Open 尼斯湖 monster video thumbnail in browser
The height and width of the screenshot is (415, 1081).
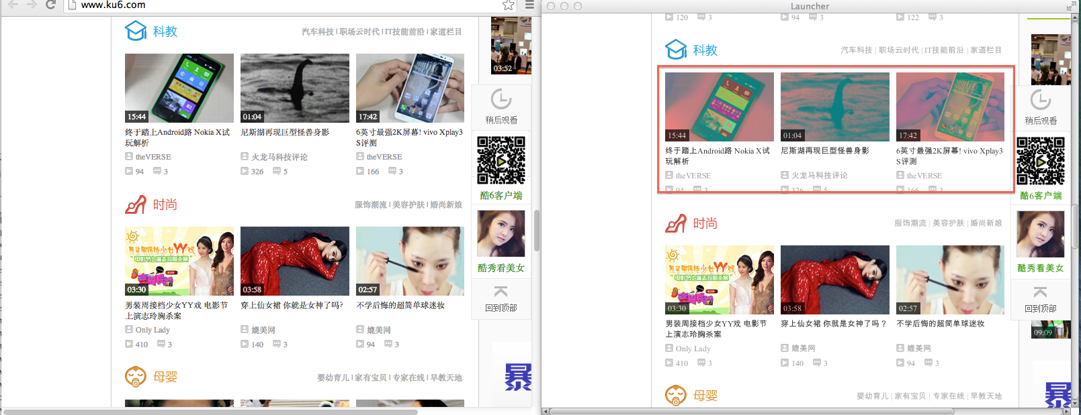[295, 88]
